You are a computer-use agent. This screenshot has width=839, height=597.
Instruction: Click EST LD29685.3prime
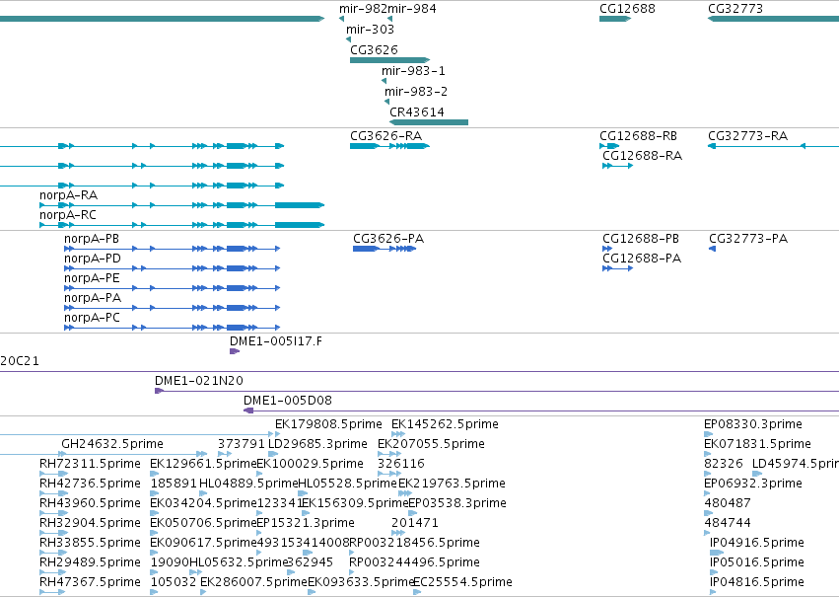(317, 444)
